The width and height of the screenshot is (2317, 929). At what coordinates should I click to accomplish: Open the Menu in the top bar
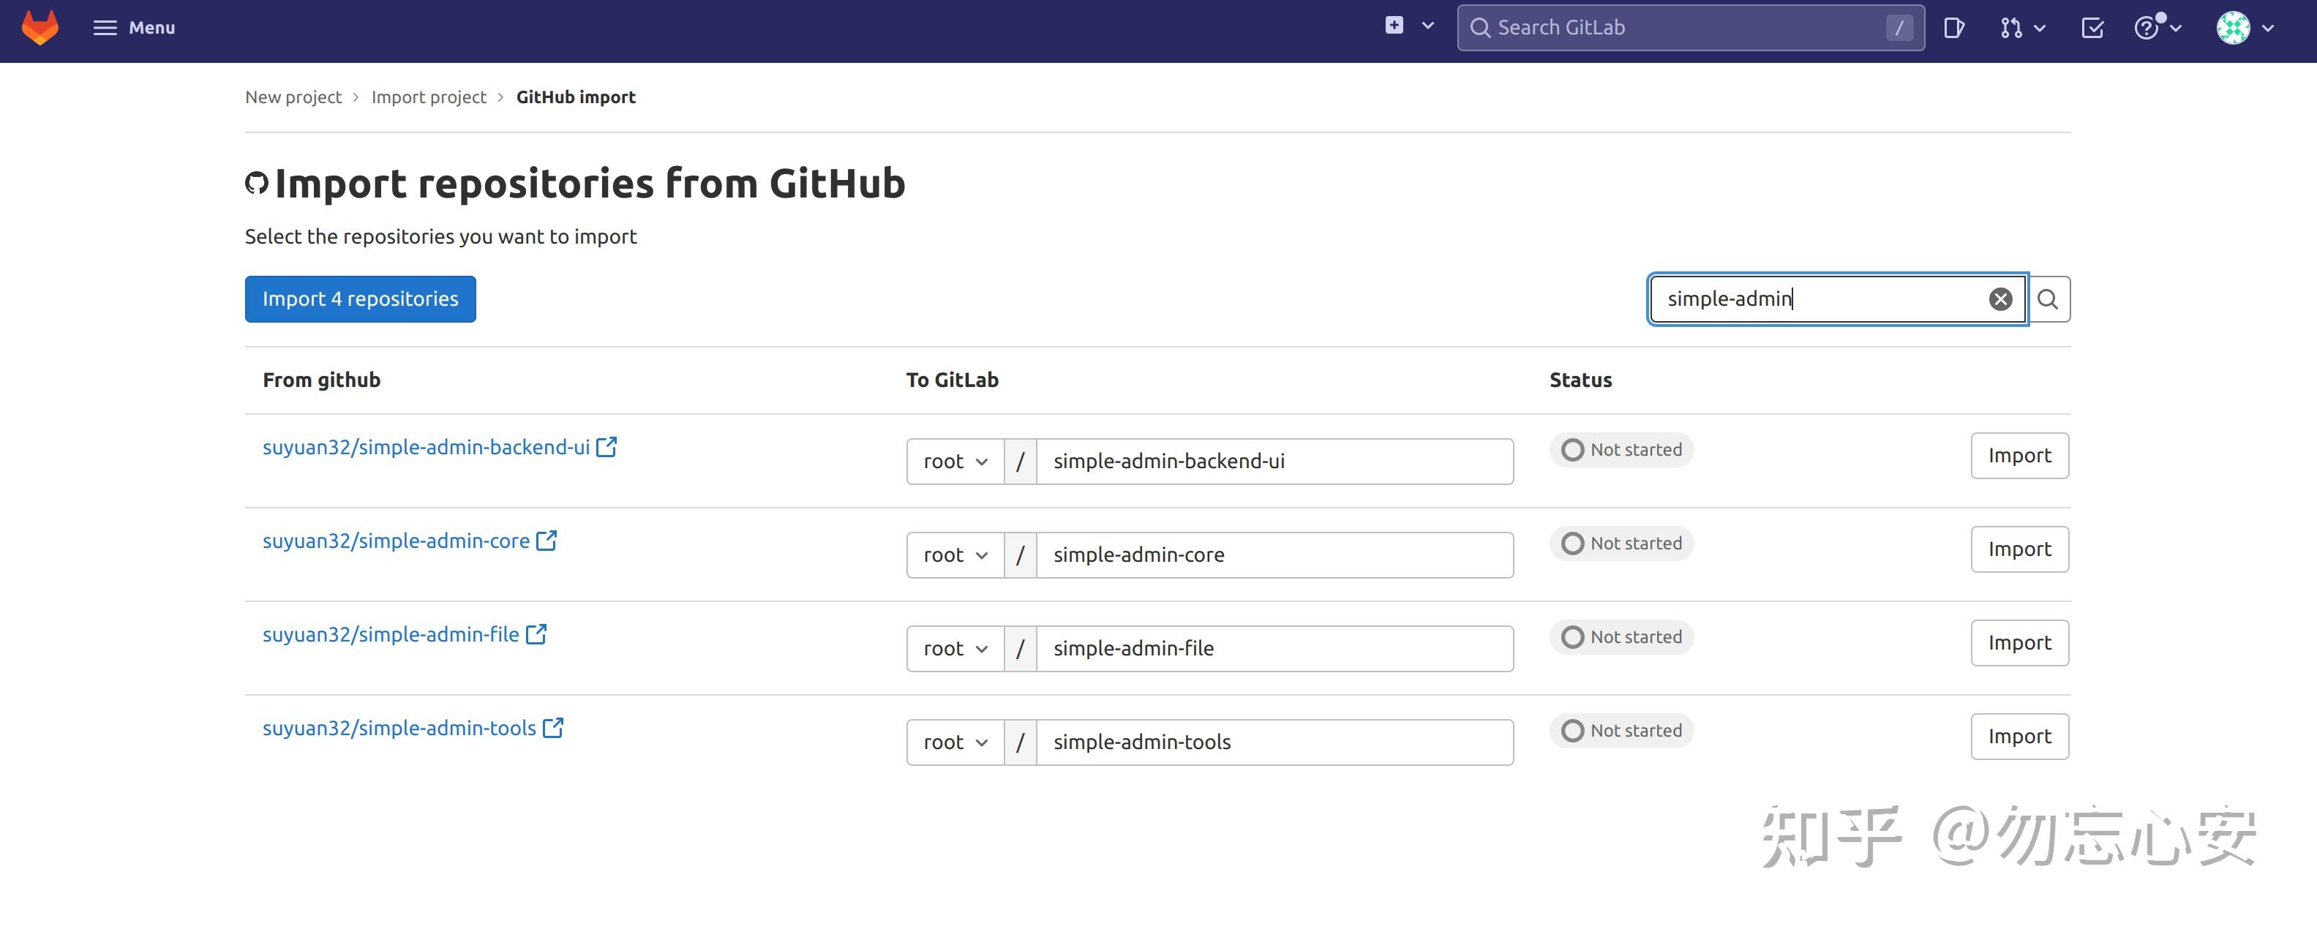133,28
